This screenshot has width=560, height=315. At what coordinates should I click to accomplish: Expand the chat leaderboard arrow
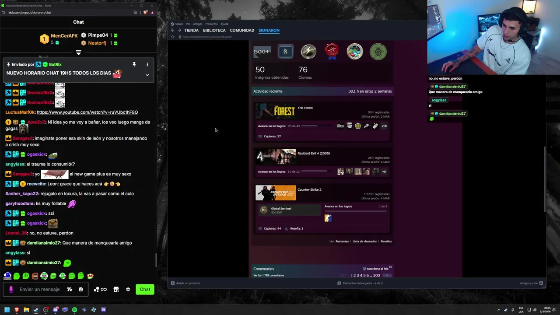(78, 52)
